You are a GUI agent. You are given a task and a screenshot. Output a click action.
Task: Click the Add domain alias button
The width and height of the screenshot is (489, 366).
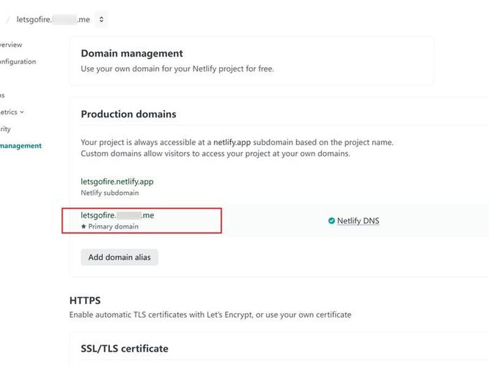pos(119,257)
